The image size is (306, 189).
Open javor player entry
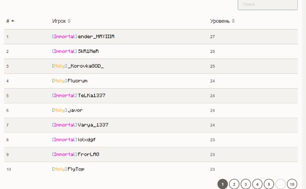(75, 110)
